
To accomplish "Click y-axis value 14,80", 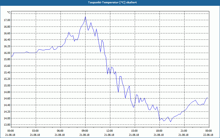I will click(7, 92).
